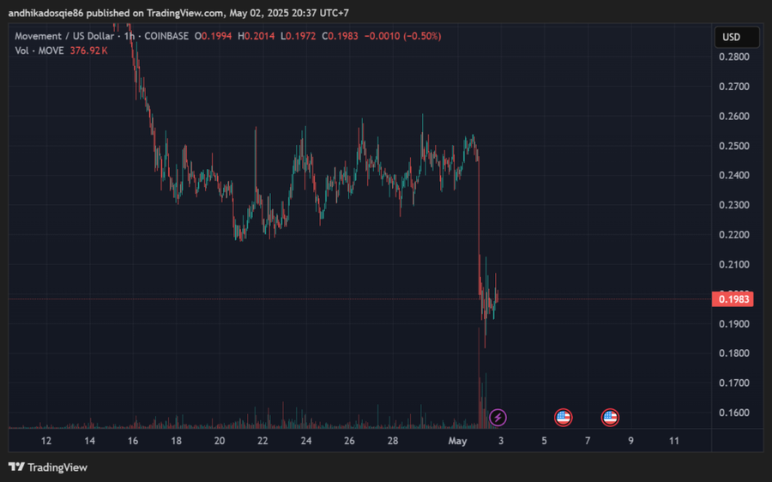772x482 pixels.
Task: Click the change value −0.0010 (−0.50%)
Action: pos(403,36)
